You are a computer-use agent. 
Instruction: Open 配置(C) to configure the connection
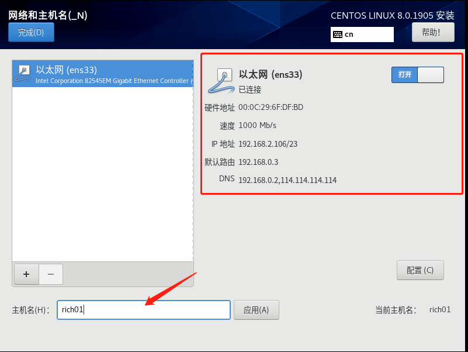click(x=420, y=270)
